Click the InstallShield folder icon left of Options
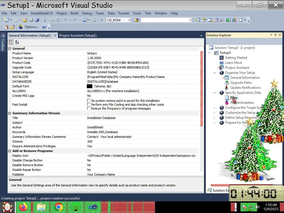Viewport: 284px width, 213px height. tap(13, 27)
